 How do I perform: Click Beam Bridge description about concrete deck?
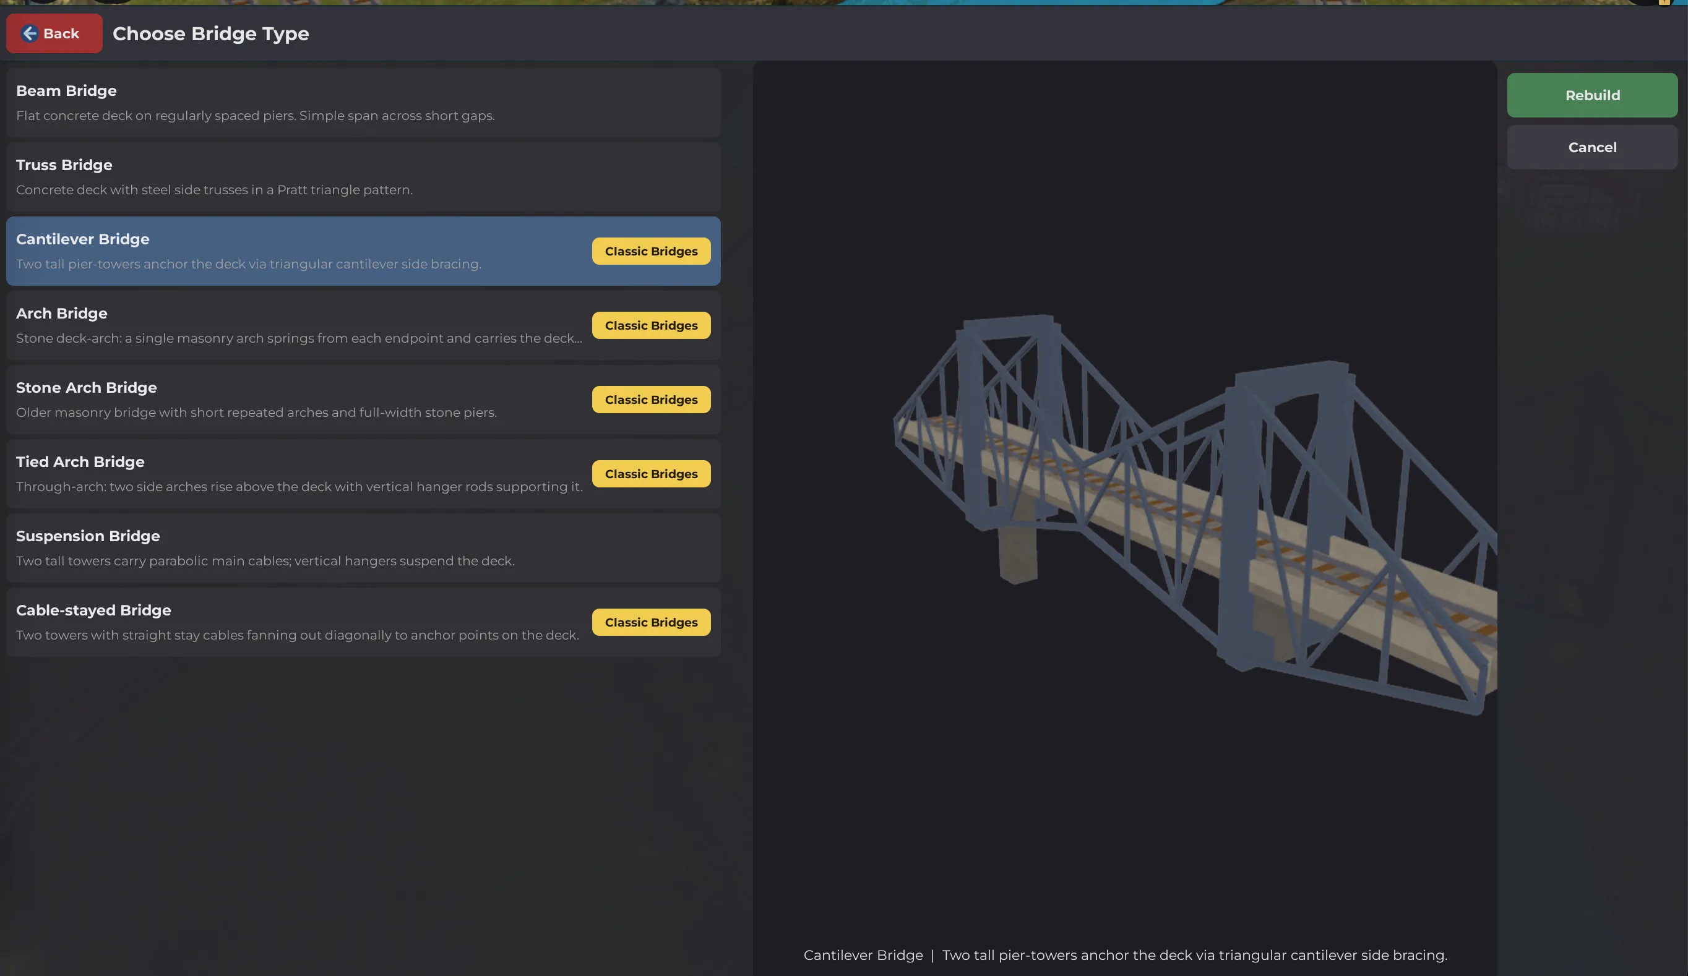[255, 116]
